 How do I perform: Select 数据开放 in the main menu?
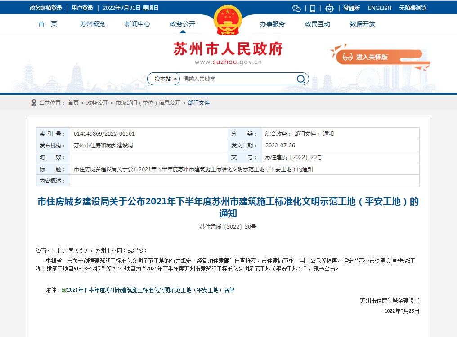[362, 24]
